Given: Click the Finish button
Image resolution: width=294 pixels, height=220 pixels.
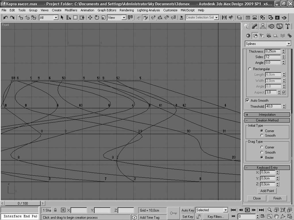Looking at the screenshot, I should [x=277, y=198].
